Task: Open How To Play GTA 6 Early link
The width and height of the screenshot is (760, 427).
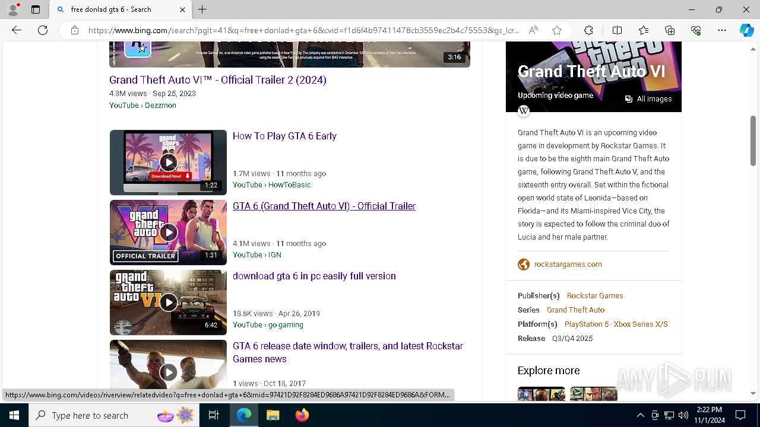Action: pos(284,136)
